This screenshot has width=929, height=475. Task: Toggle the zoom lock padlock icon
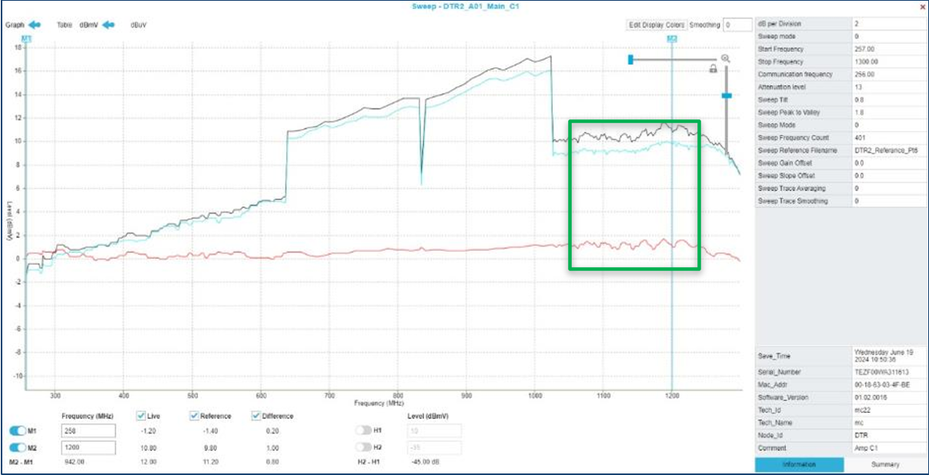(713, 69)
